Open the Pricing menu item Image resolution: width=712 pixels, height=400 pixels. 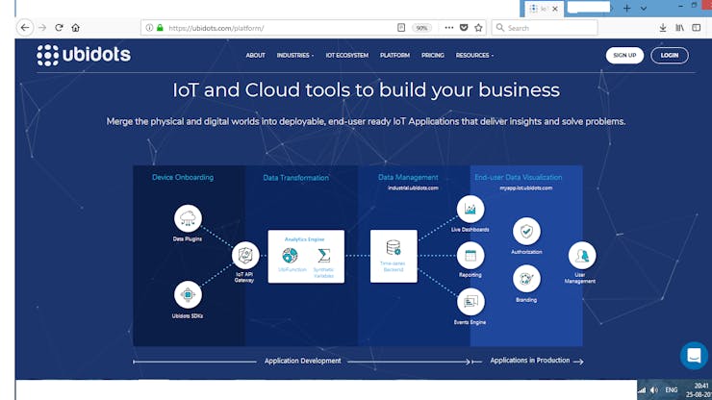point(433,56)
